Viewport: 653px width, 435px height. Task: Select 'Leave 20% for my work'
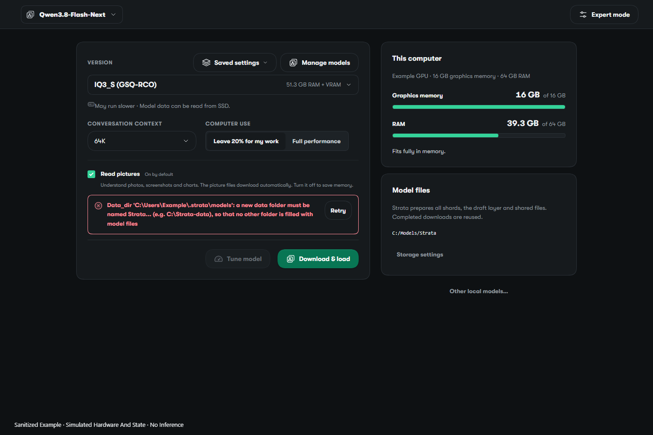point(246,141)
